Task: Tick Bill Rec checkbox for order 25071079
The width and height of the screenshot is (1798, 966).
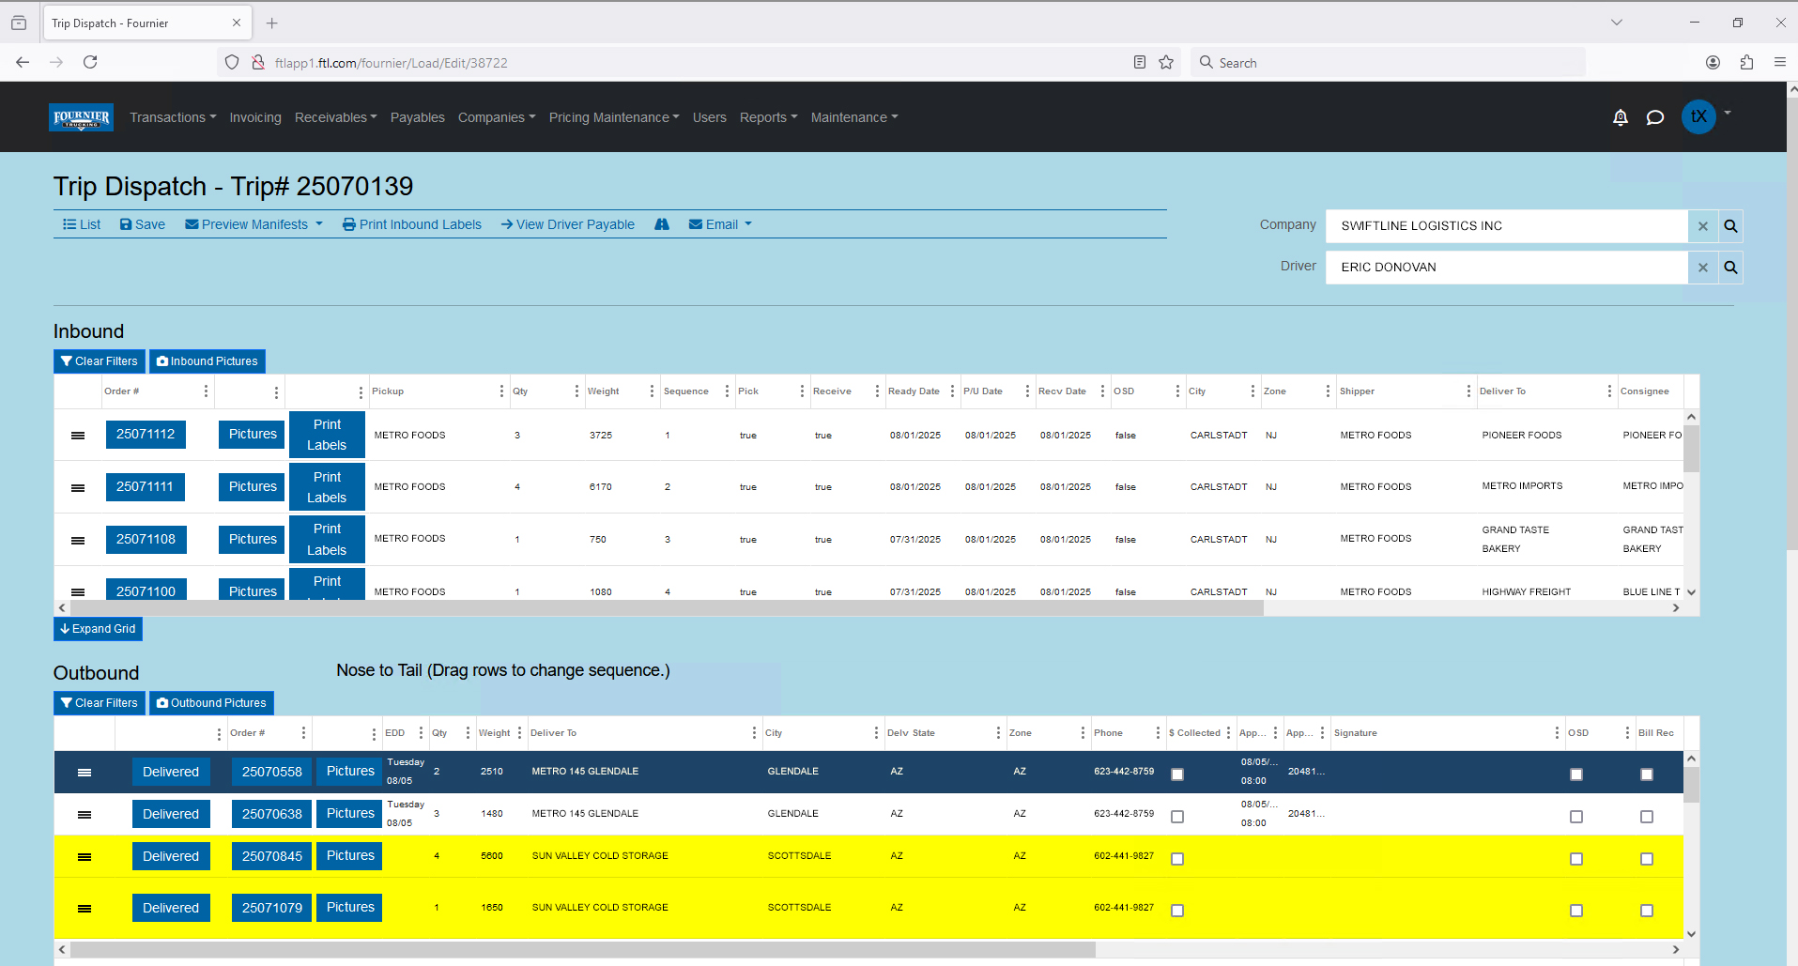Action: coord(1646,911)
